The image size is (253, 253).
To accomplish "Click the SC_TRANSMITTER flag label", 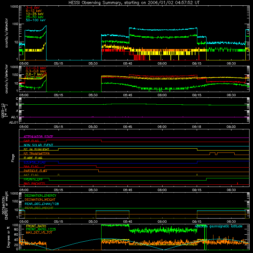I will tap(37, 154).
